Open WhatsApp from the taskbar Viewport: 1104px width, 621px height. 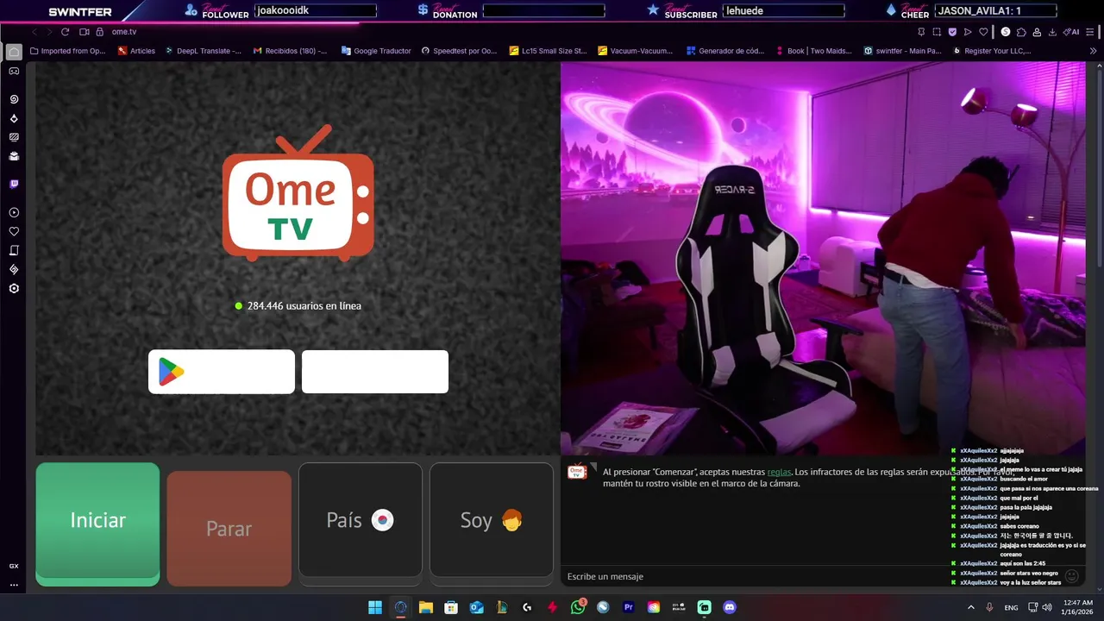pyautogui.click(x=578, y=607)
